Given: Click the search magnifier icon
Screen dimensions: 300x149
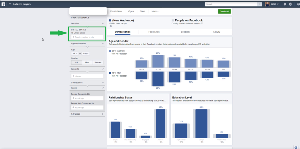Looking at the screenshot, I should click(x=260, y=4).
